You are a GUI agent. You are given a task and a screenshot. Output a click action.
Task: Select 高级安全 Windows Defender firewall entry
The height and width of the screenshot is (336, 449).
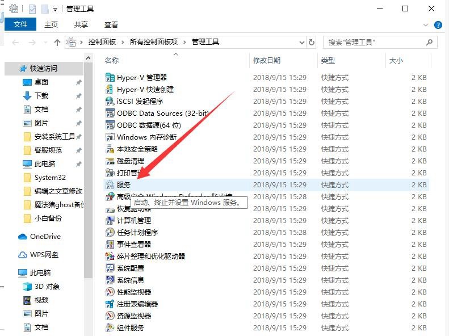coord(175,196)
